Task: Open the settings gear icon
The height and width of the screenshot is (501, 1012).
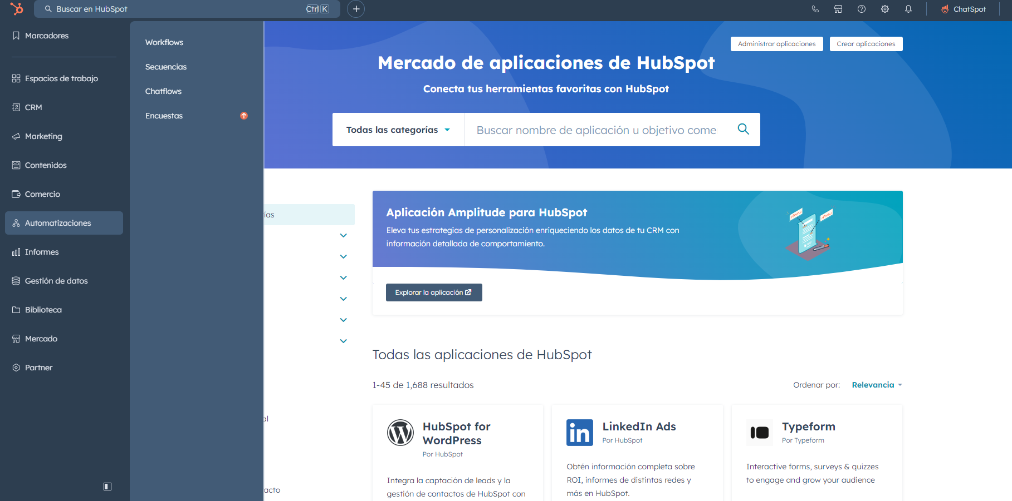Action: coord(885,9)
